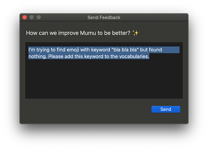Click first-line word "keyword" in feedback

coord(99,50)
